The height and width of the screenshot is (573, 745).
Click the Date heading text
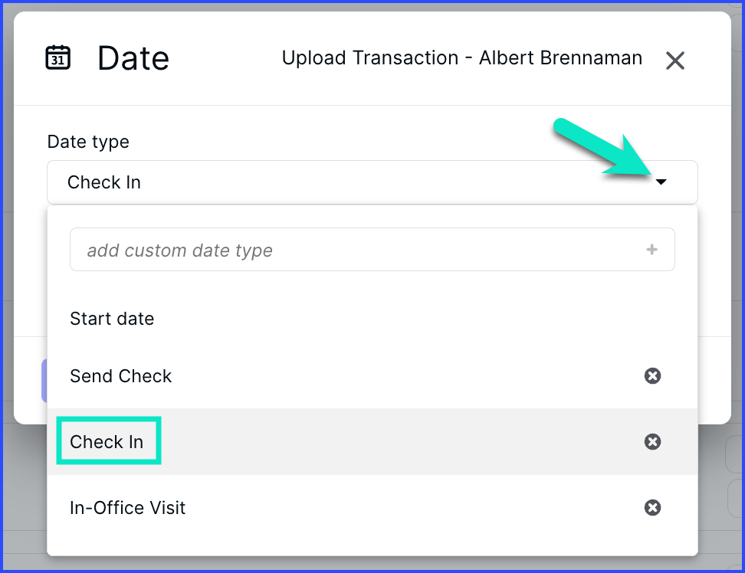pos(133,58)
